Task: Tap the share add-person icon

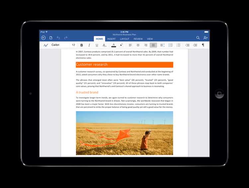Action: pyautogui.click(x=205, y=38)
